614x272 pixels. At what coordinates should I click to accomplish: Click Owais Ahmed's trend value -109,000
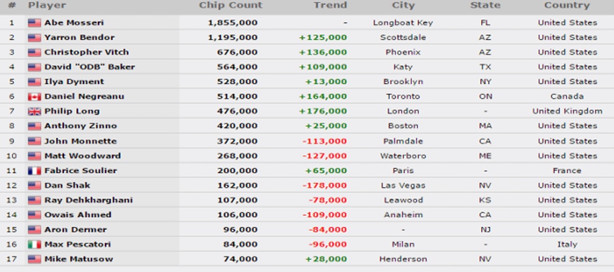tap(325, 215)
